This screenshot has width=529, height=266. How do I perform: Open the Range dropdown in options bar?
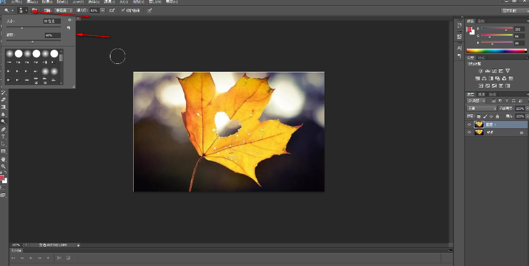click(x=64, y=10)
